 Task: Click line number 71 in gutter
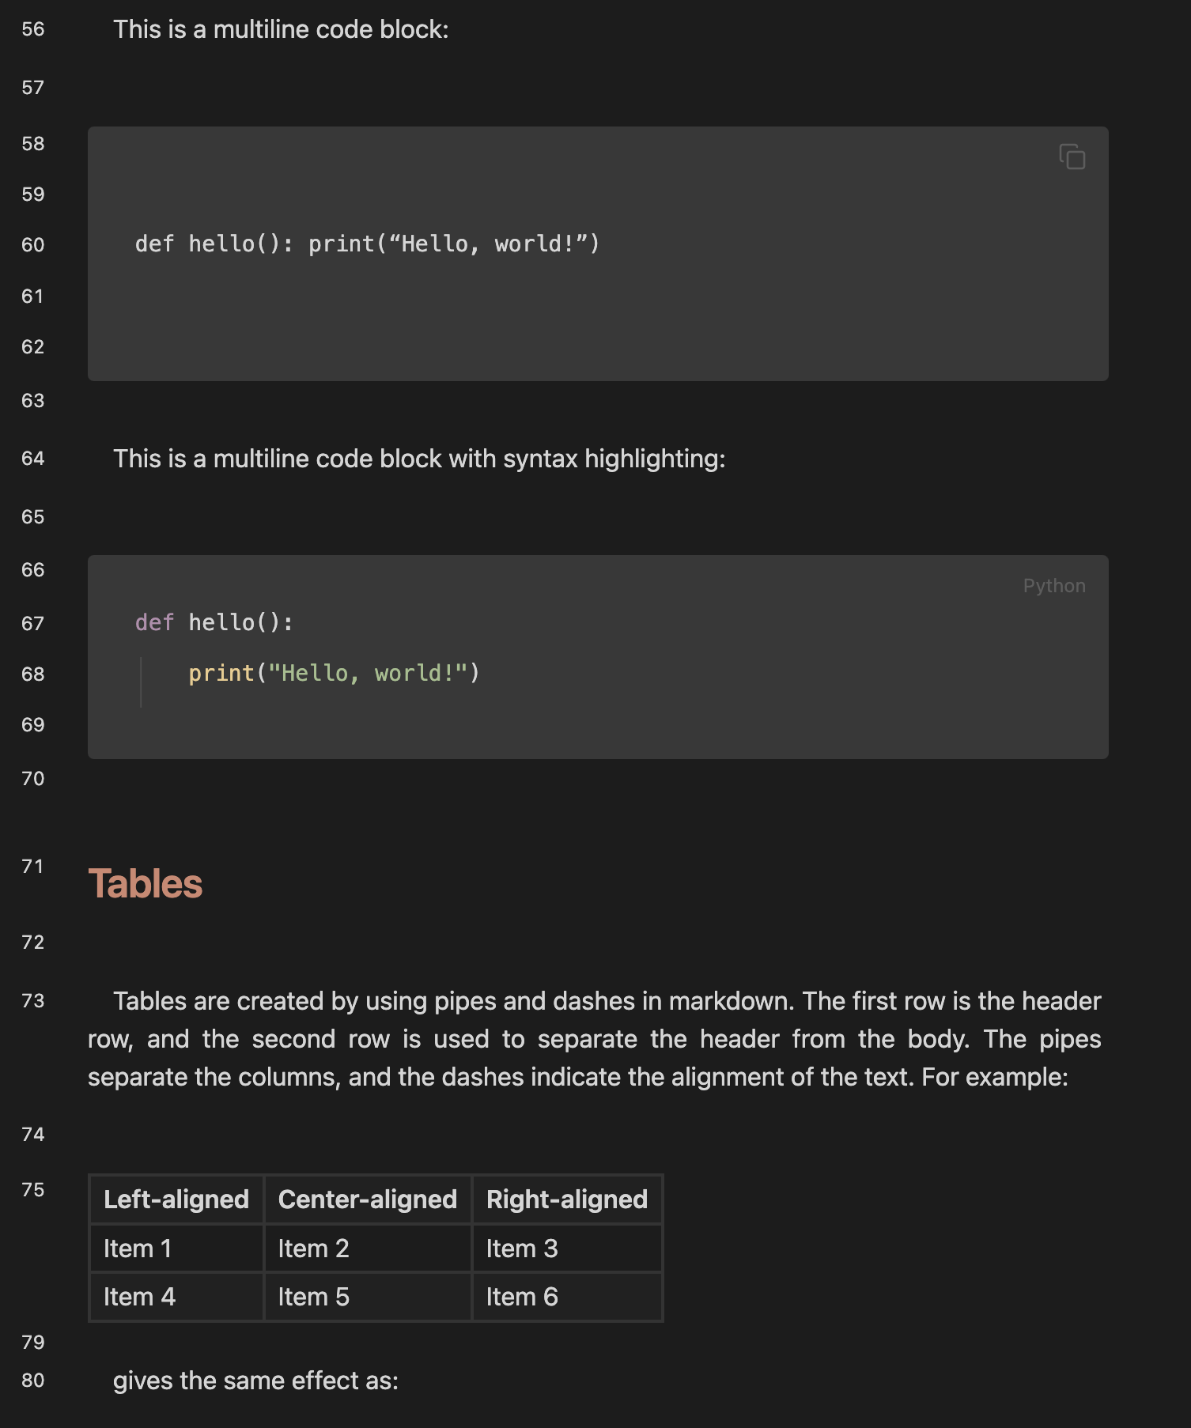(33, 867)
